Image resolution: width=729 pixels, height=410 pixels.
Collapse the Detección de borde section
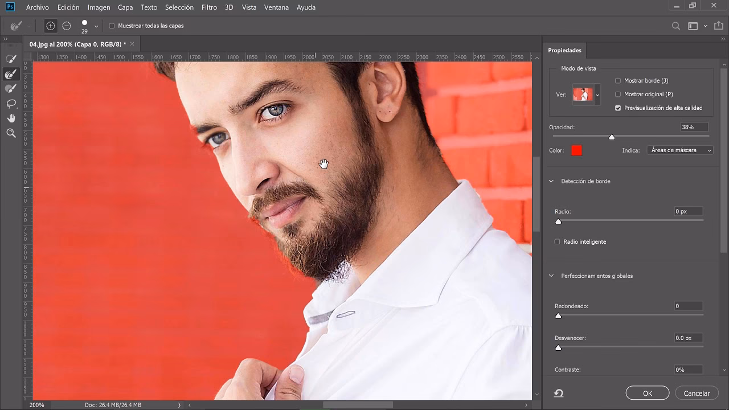click(x=550, y=181)
